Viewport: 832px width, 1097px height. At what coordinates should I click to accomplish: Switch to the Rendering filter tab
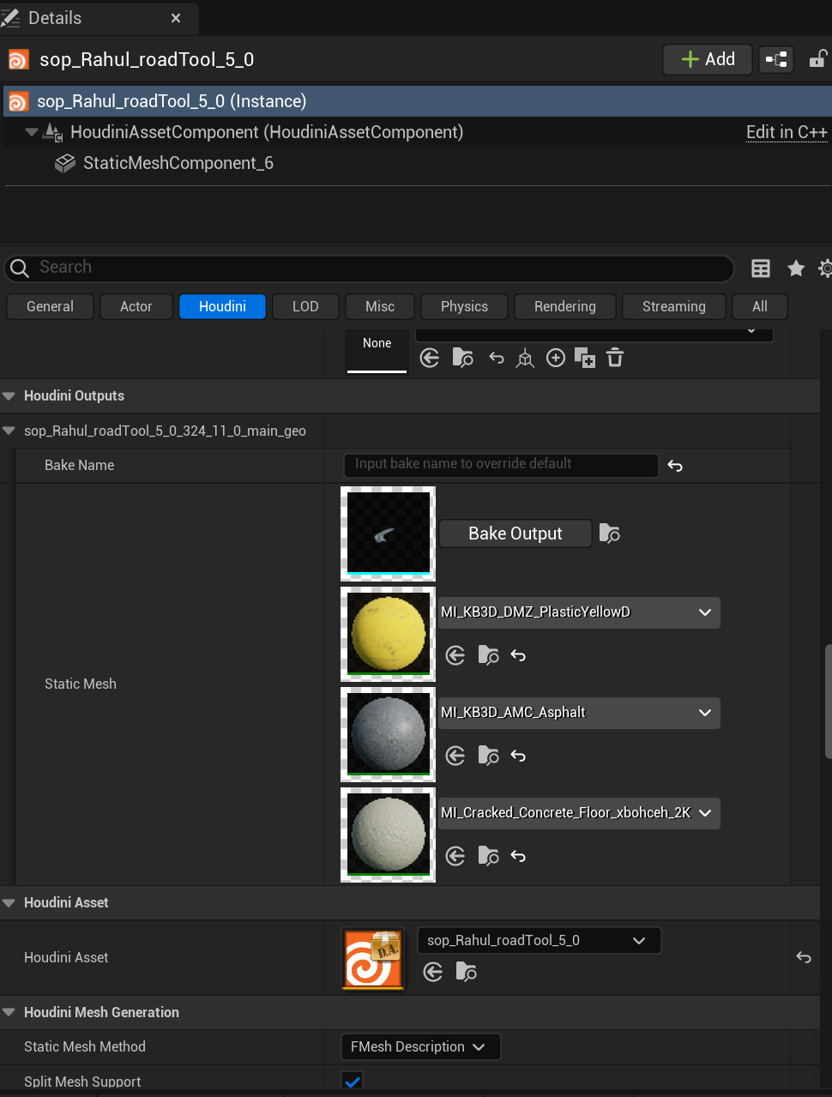[564, 306]
